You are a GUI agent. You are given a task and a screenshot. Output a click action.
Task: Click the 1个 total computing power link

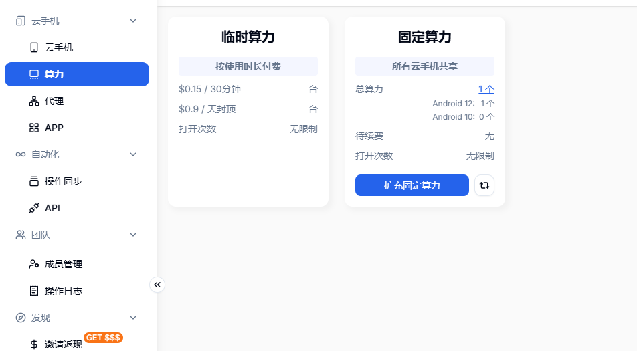[x=486, y=90]
